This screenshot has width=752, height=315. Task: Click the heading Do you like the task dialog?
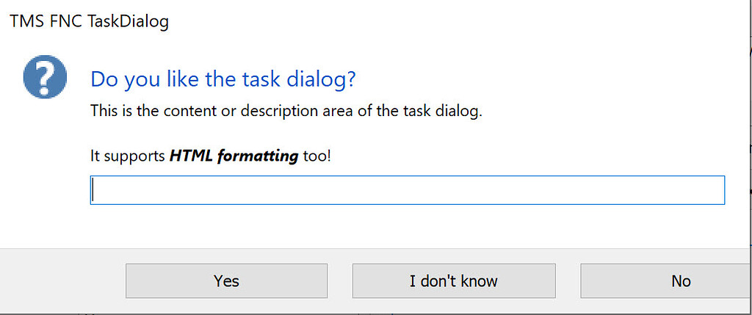click(223, 79)
